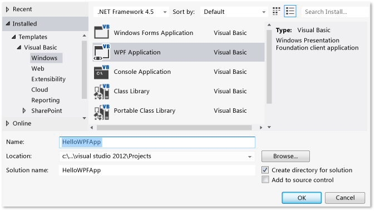The height and width of the screenshot is (211, 375).
Task: Click the Portable Class Library template icon
Action: pyautogui.click(x=102, y=112)
